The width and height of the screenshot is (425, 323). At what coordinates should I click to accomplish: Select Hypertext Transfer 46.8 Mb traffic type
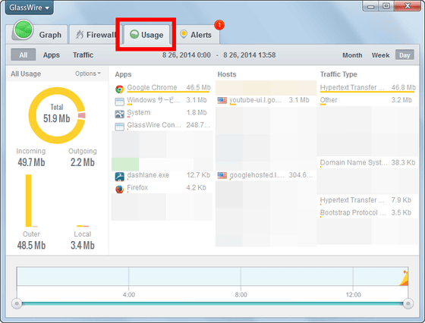coord(368,88)
